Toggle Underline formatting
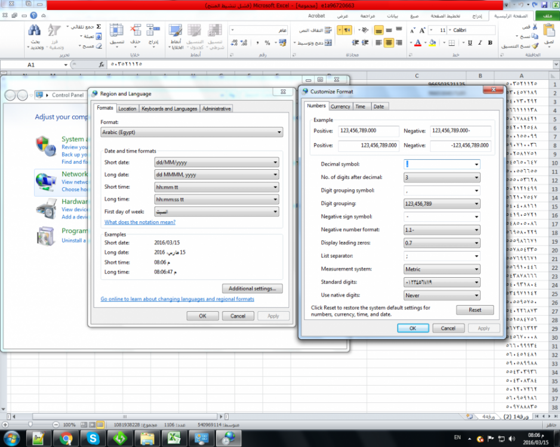The image size is (560, 447). [x=470, y=43]
